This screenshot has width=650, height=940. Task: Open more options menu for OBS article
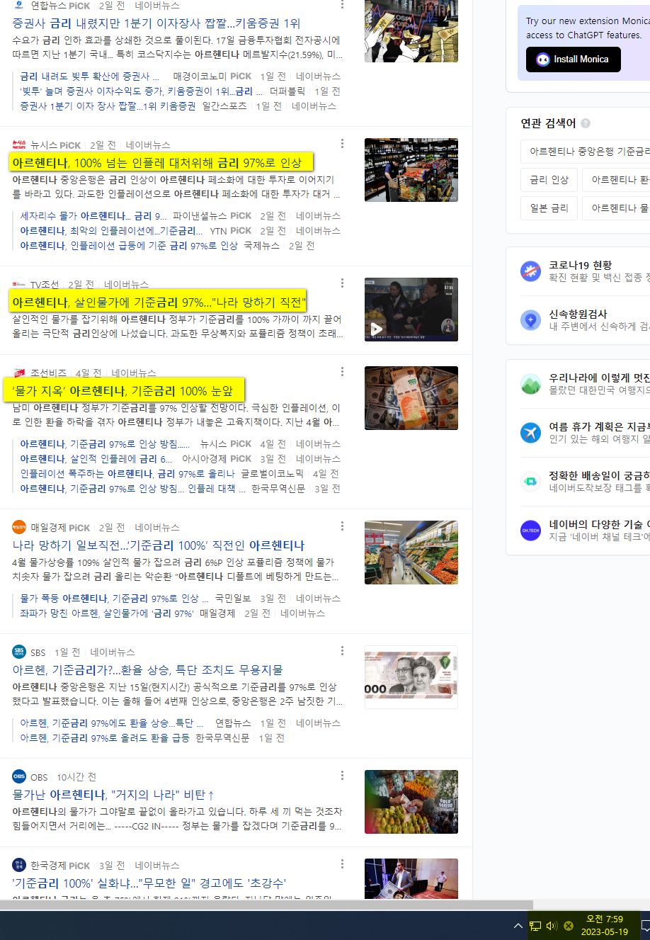tap(343, 775)
